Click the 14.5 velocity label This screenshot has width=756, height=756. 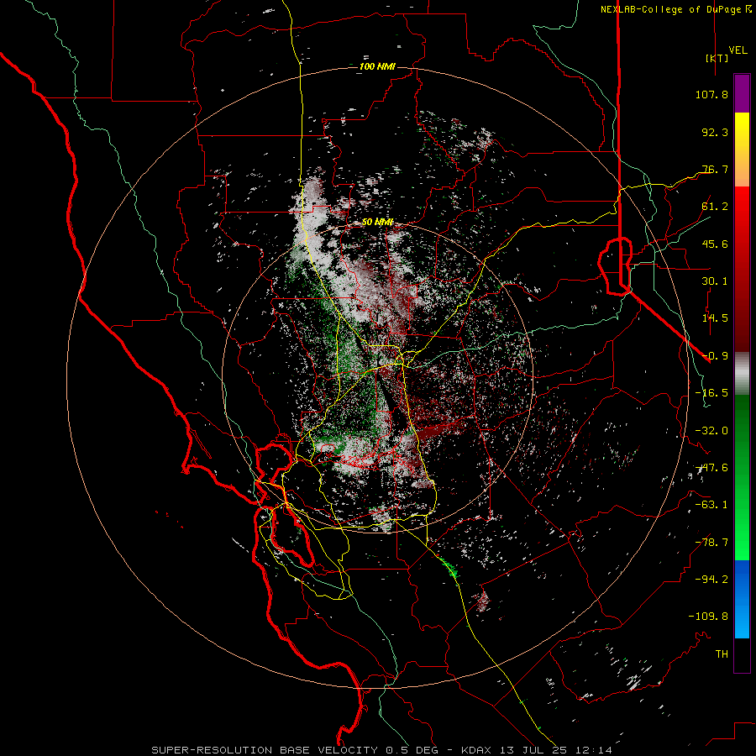[x=715, y=318]
